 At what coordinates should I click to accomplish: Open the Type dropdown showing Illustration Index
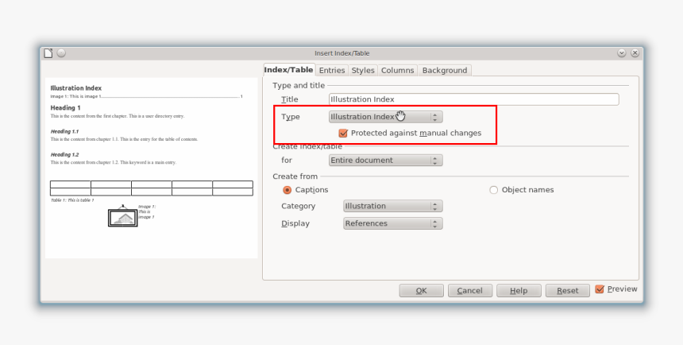coord(385,116)
